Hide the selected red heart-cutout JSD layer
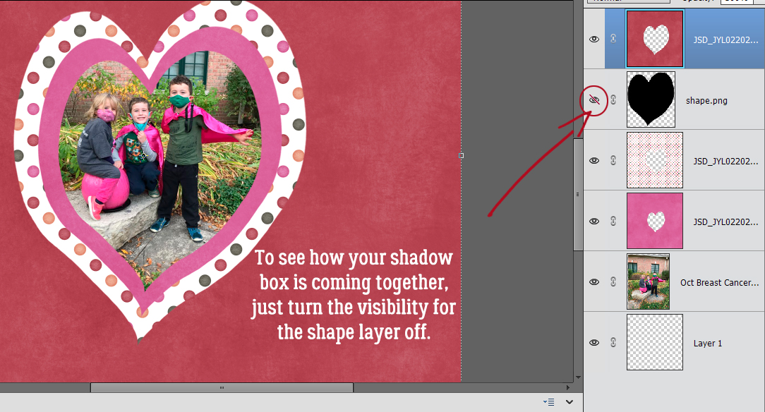The image size is (765, 412). pyautogui.click(x=594, y=40)
